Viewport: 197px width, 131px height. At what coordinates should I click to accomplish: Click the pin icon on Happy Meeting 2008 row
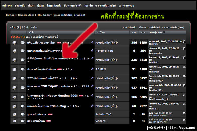[x=92, y=95]
